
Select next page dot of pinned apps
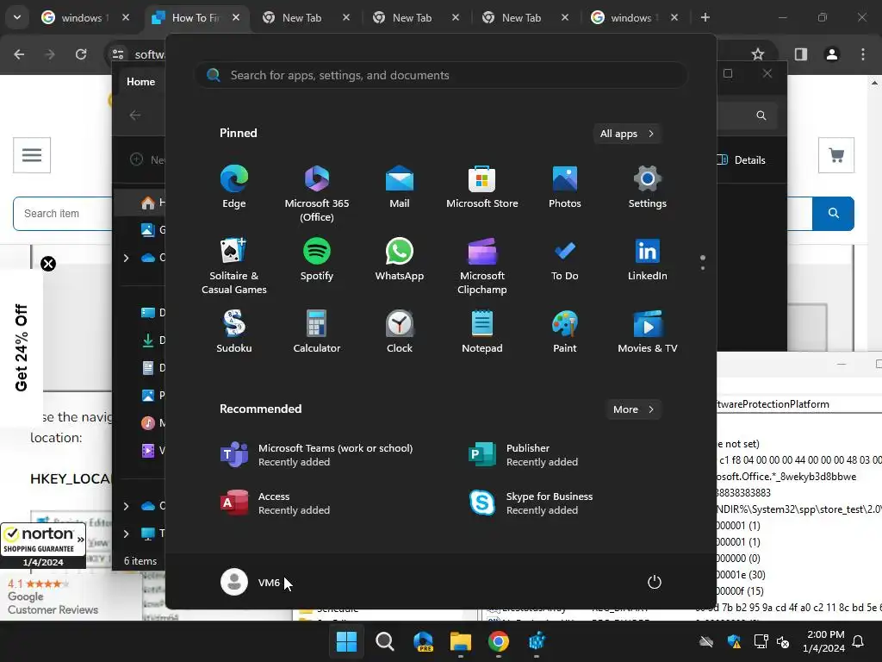[x=703, y=268]
